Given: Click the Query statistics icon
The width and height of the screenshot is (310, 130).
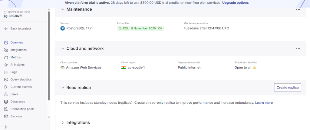Looking at the screenshot, I should [x=6, y=79].
